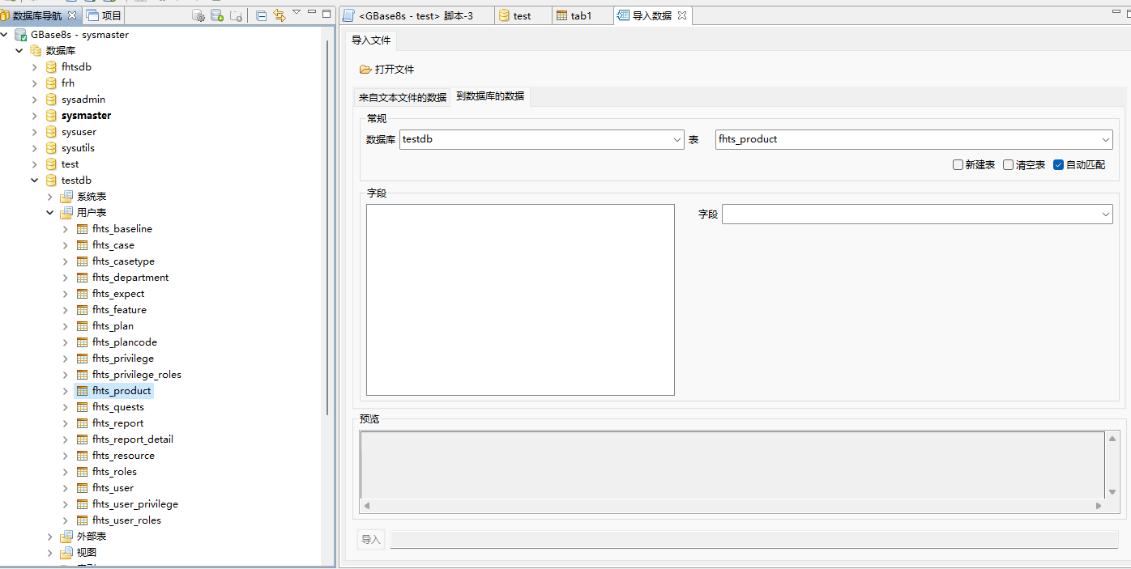Click the import progress bar
The image size is (1131, 569).
tap(754, 540)
